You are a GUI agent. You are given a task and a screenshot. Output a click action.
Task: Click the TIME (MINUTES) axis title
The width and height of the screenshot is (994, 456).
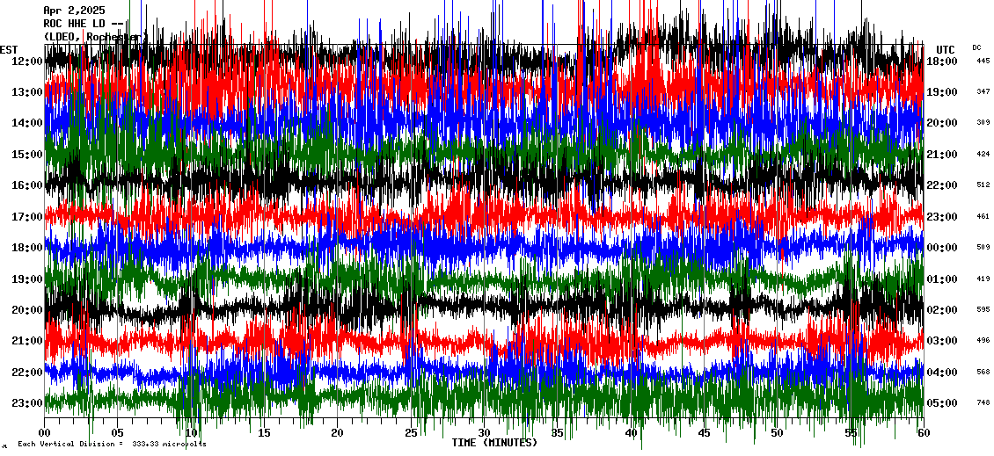coord(494,443)
